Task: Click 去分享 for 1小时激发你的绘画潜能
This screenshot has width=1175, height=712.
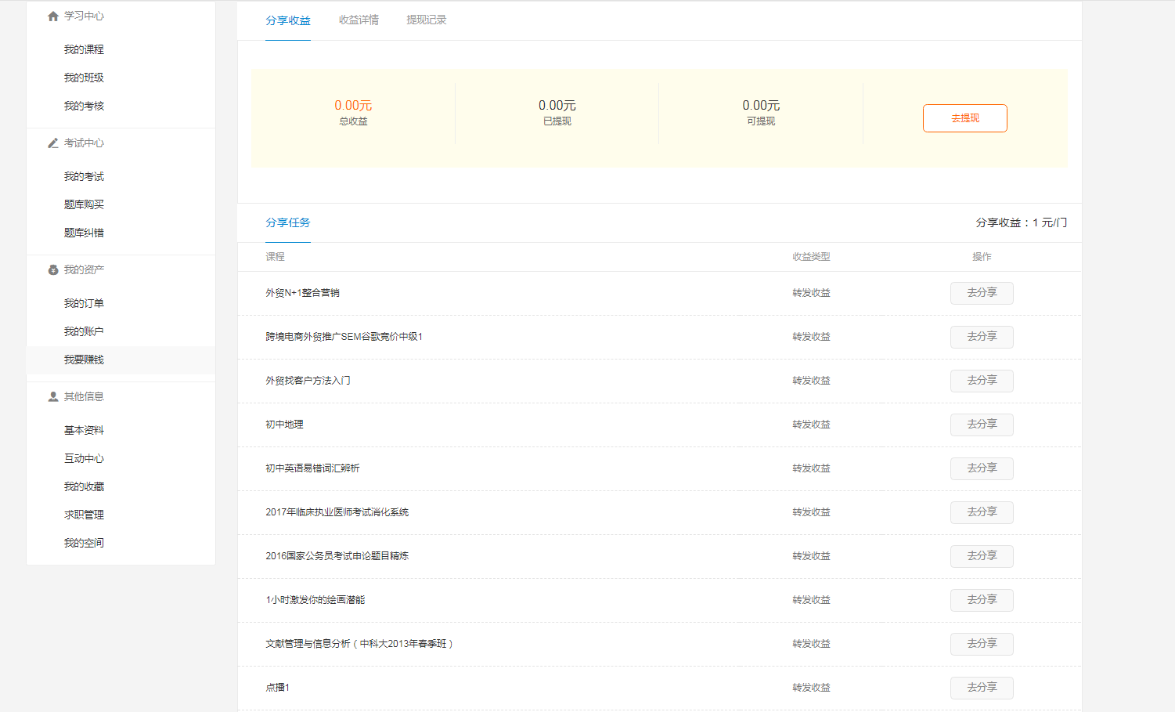Action: point(982,600)
